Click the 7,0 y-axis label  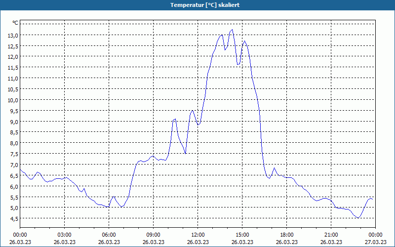14,165
